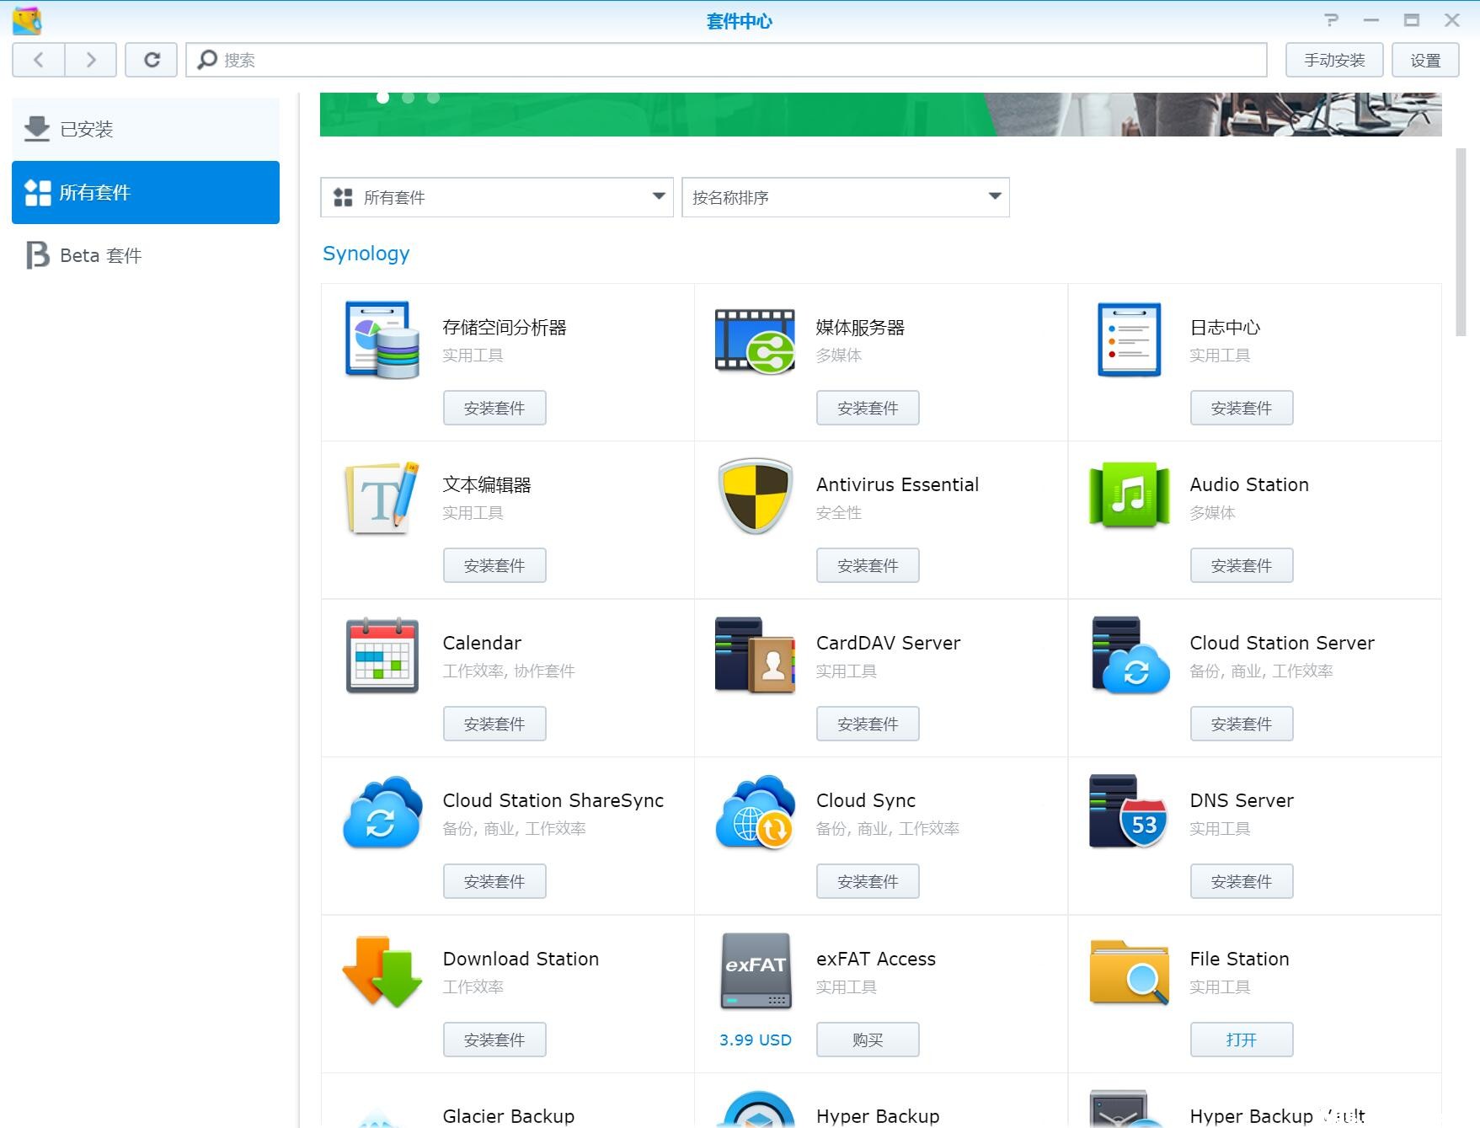Open help with the question mark icon
Screen dimensions: 1480x1128
point(1331,20)
